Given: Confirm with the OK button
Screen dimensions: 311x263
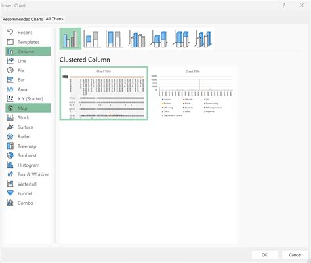Looking at the screenshot, I should click(x=264, y=255).
